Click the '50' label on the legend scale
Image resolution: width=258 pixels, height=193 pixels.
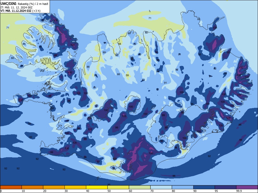(x=109, y=191)
